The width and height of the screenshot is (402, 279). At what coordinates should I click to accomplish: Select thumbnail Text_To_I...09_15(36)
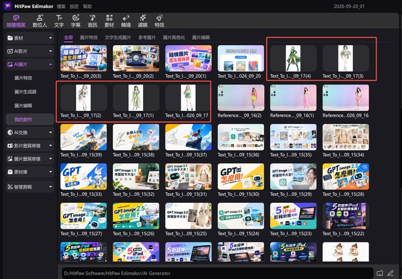click(x=241, y=137)
